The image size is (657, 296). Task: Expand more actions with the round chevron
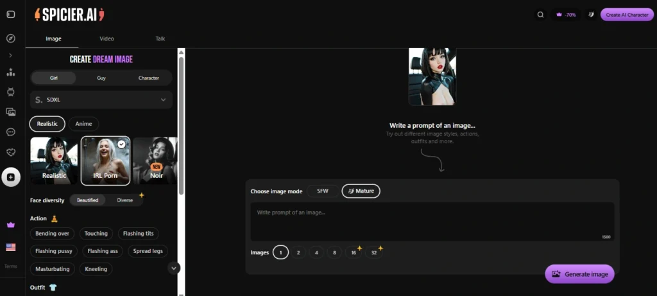coord(174,268)
